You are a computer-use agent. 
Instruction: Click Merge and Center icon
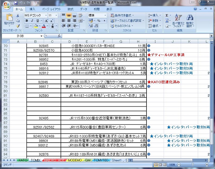tap(80, 21)
